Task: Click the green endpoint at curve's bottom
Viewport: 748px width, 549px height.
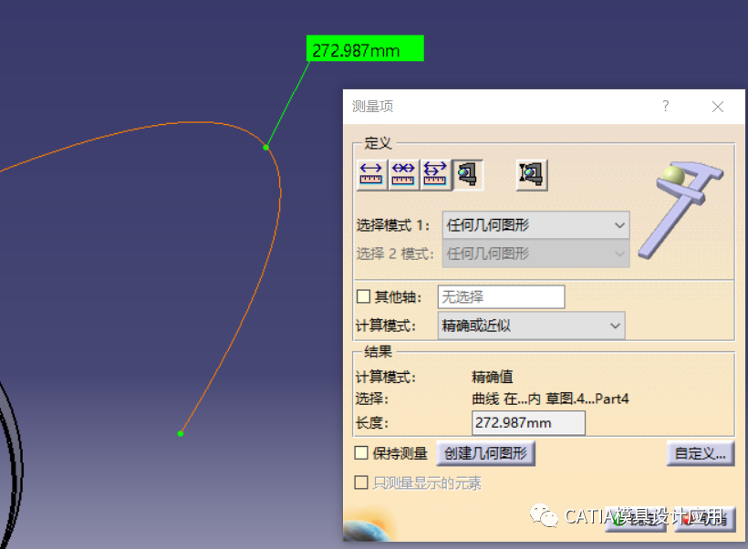Action: coord(181,433)
